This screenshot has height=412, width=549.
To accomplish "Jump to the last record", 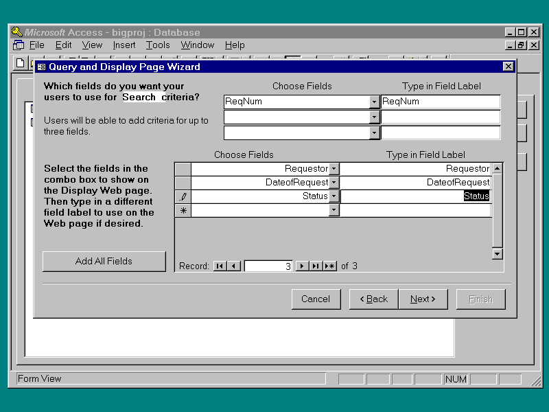I will click(x=316, y=266).
